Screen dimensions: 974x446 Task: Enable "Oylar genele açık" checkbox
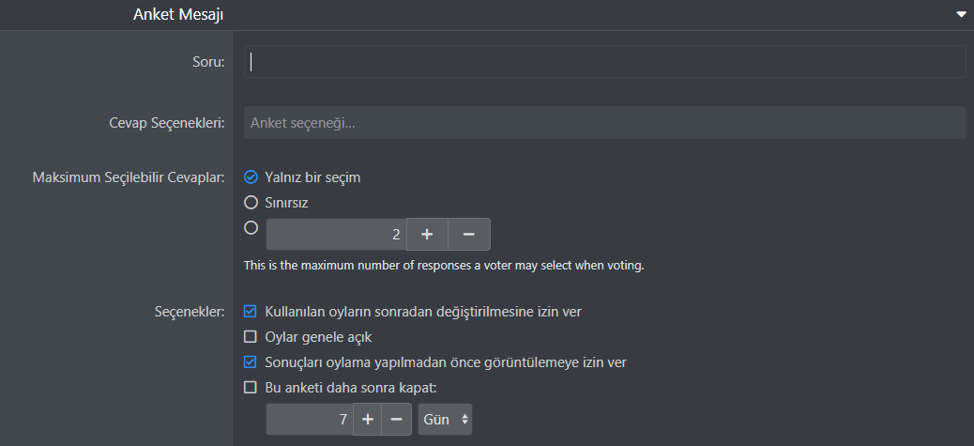click(x=251, y=336)
